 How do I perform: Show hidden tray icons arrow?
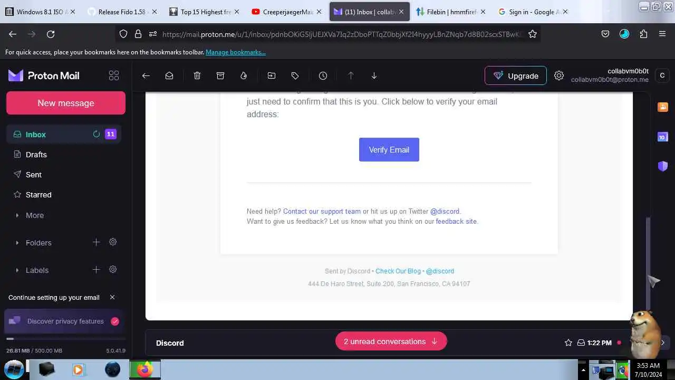[583, 370]
